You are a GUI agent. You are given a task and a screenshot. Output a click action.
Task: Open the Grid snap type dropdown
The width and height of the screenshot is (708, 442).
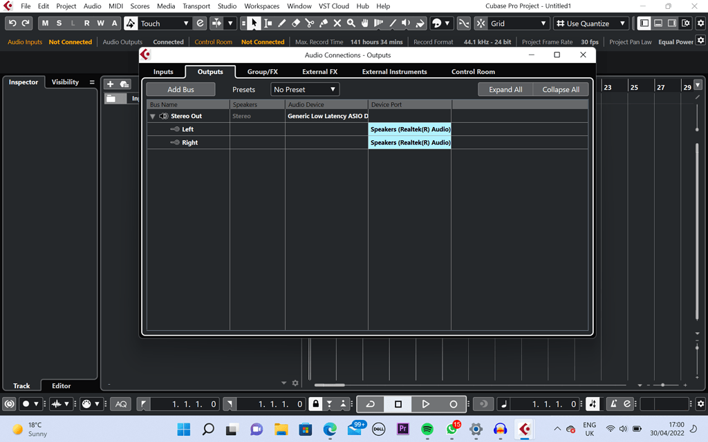pos(519,23)
